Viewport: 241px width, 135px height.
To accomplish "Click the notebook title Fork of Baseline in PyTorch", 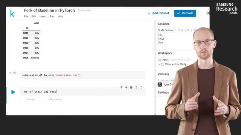I will [49, 10].
